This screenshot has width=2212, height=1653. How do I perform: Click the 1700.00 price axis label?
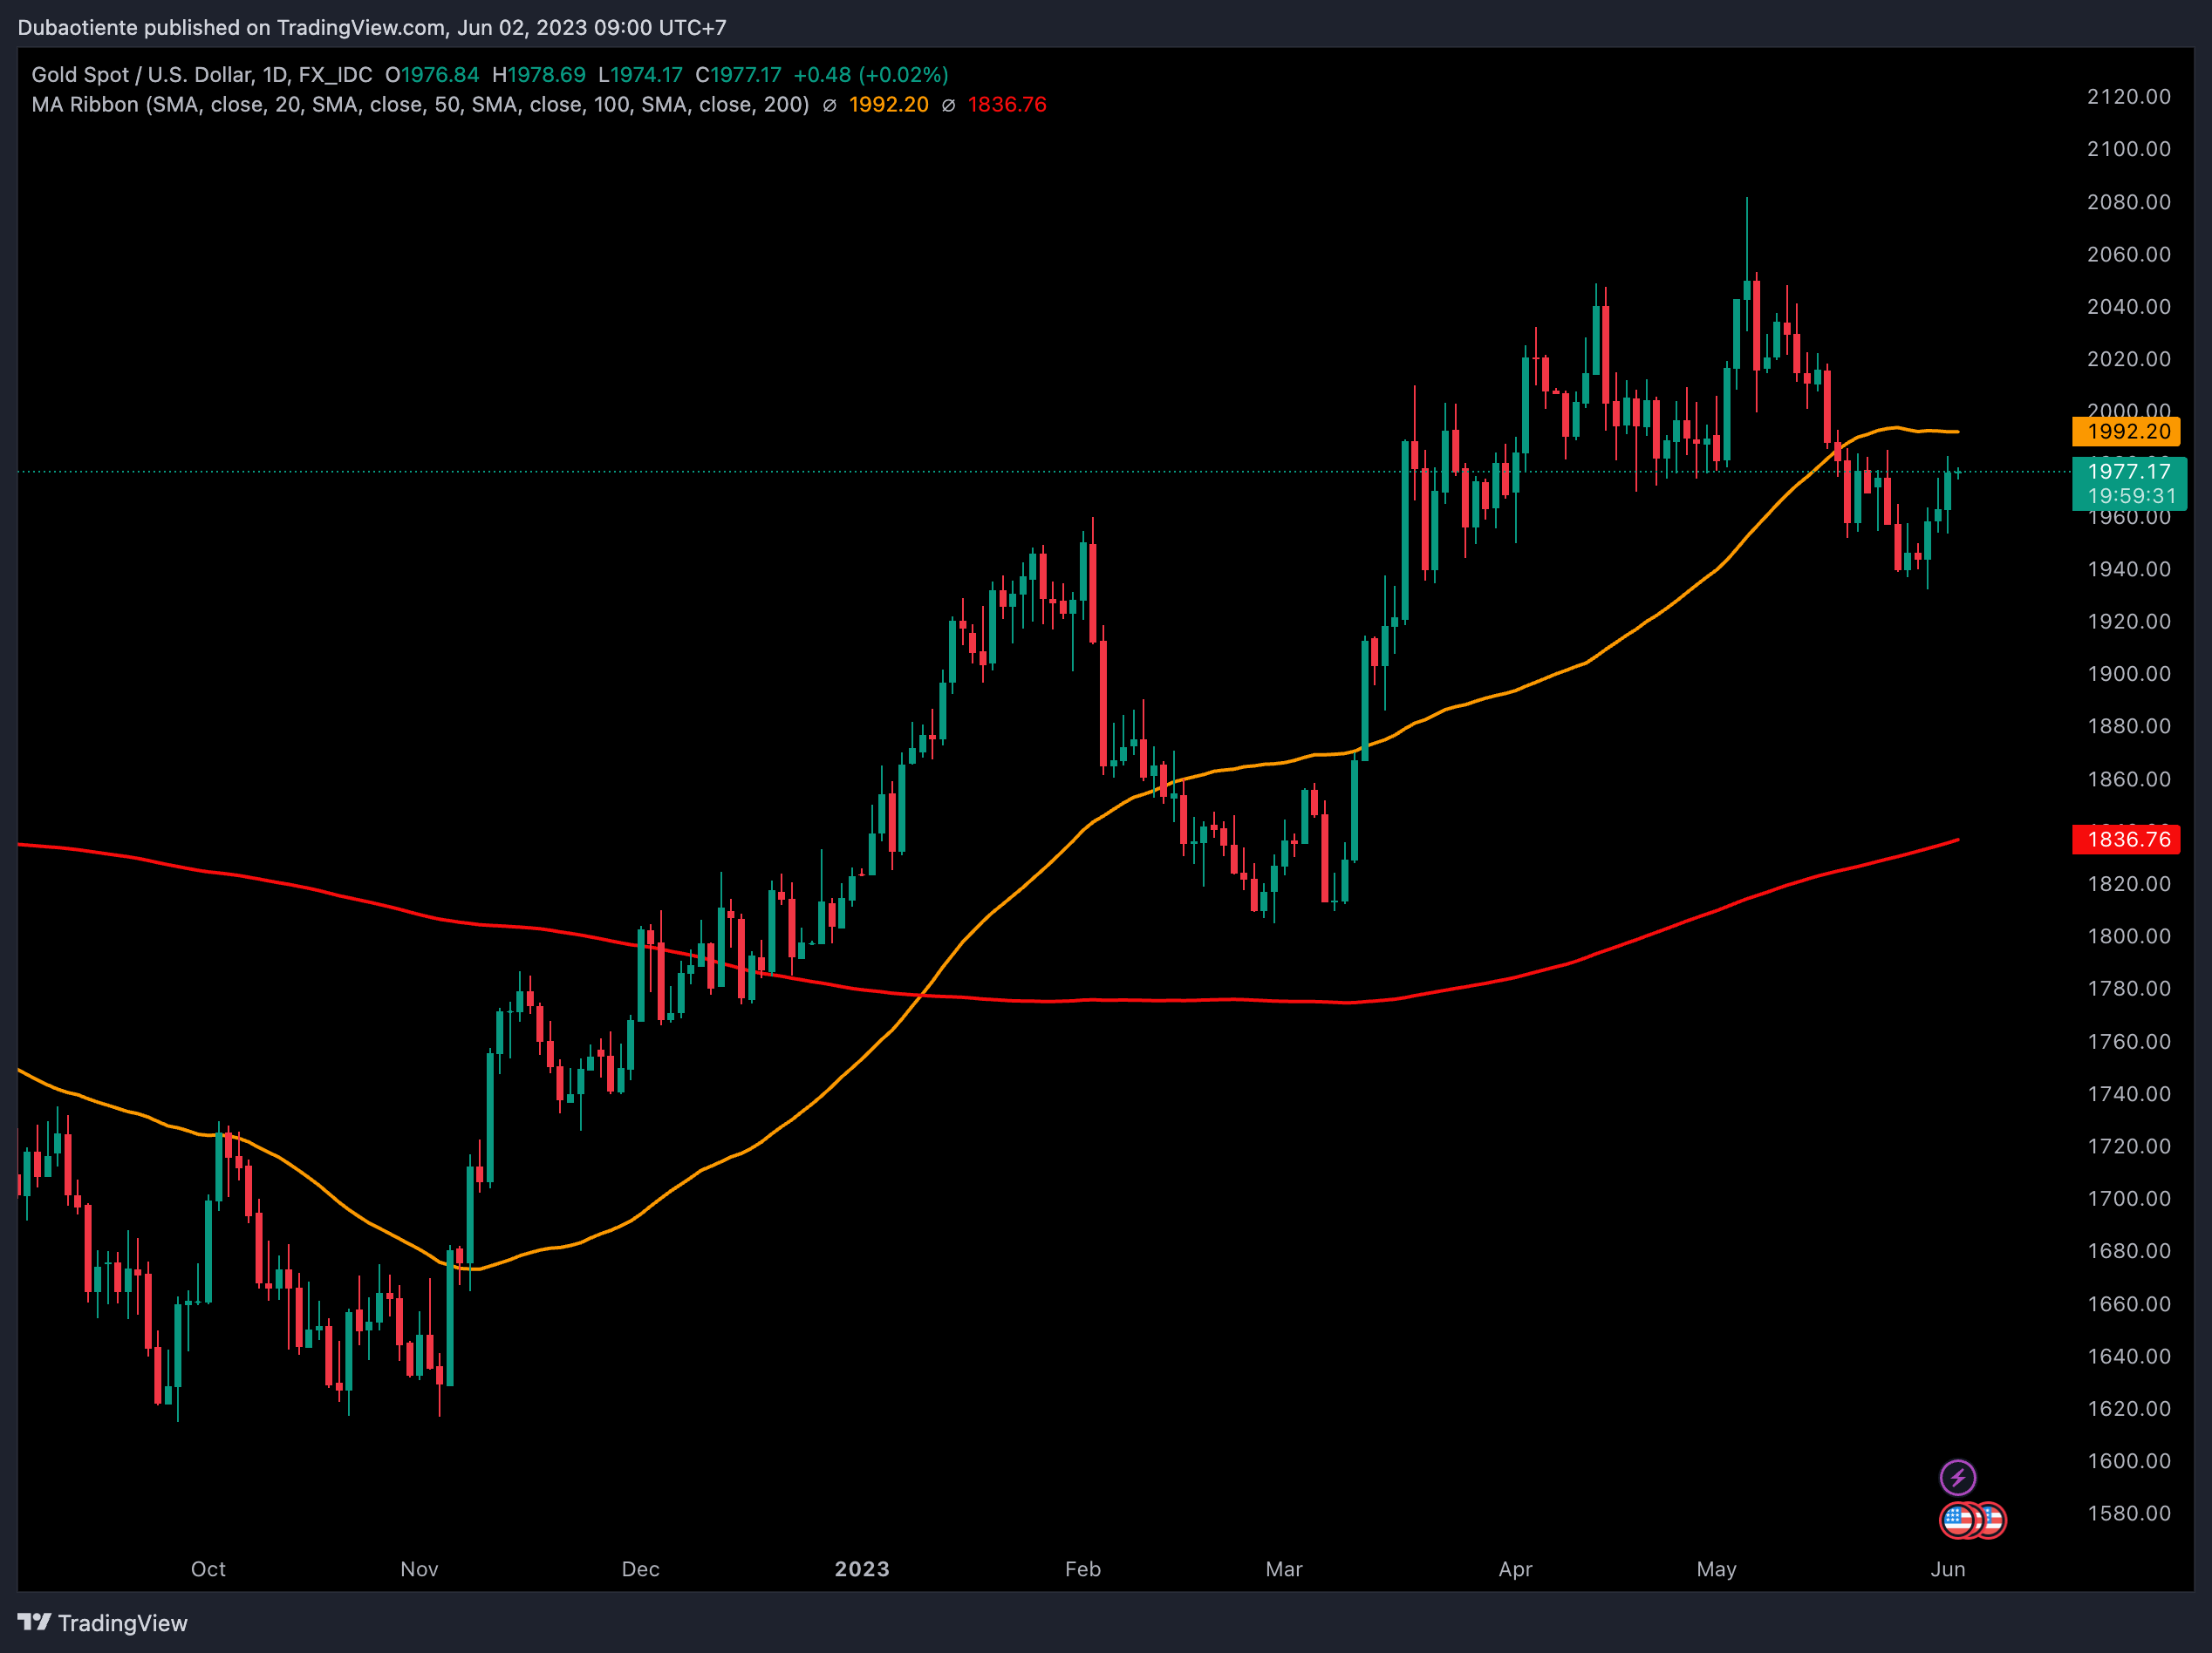click(2129, 1198)
